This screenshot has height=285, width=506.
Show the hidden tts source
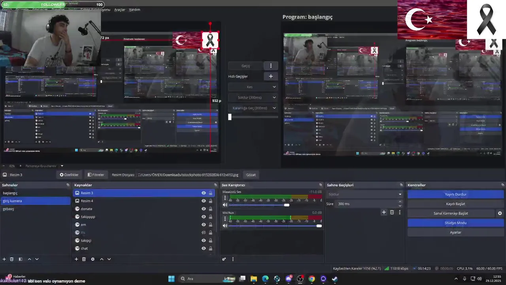tap(204, 232)
